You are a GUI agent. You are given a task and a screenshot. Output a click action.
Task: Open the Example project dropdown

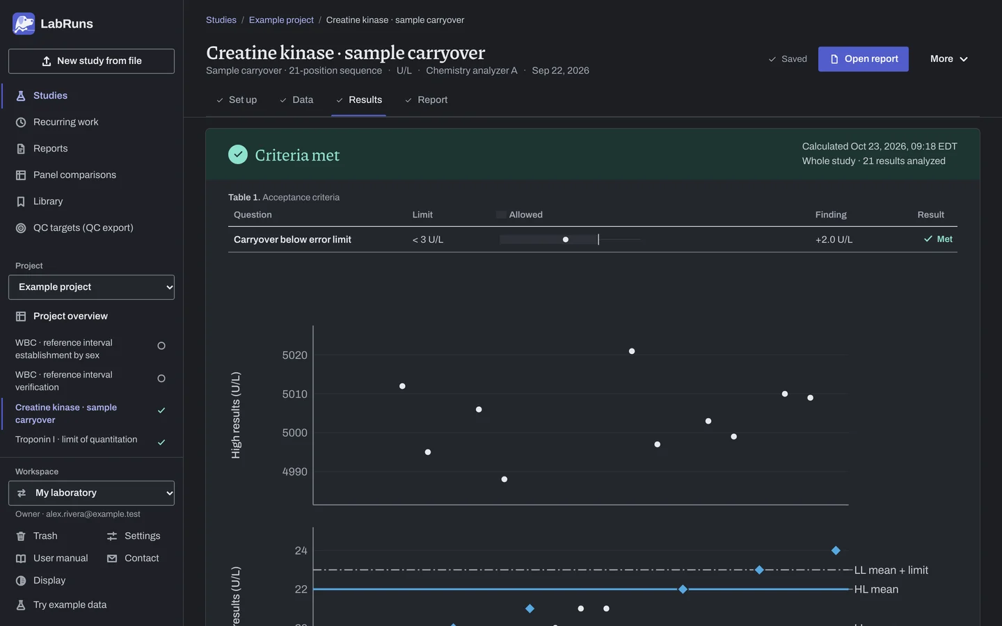[x=91, y=287]
